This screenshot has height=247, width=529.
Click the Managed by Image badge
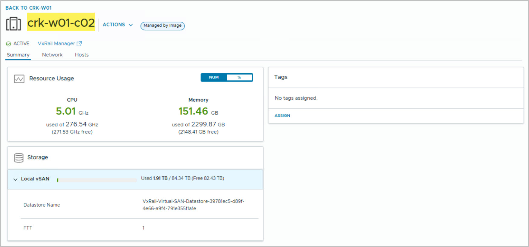162,26
